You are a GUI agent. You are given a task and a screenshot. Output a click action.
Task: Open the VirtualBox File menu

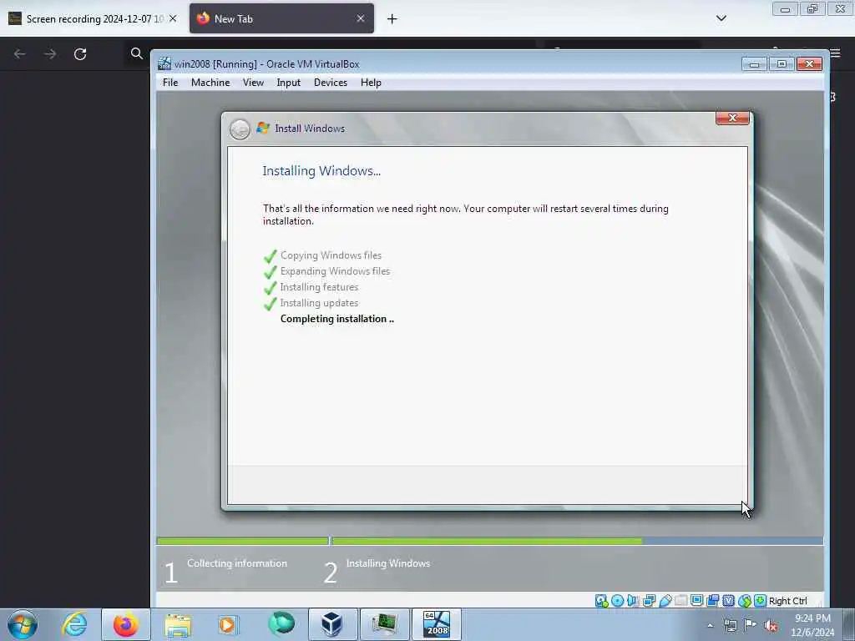[x=170, y=83]
